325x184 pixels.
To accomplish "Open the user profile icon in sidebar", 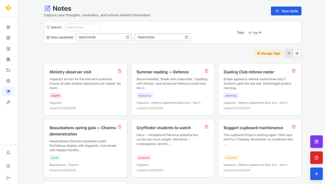I will 8,153.
